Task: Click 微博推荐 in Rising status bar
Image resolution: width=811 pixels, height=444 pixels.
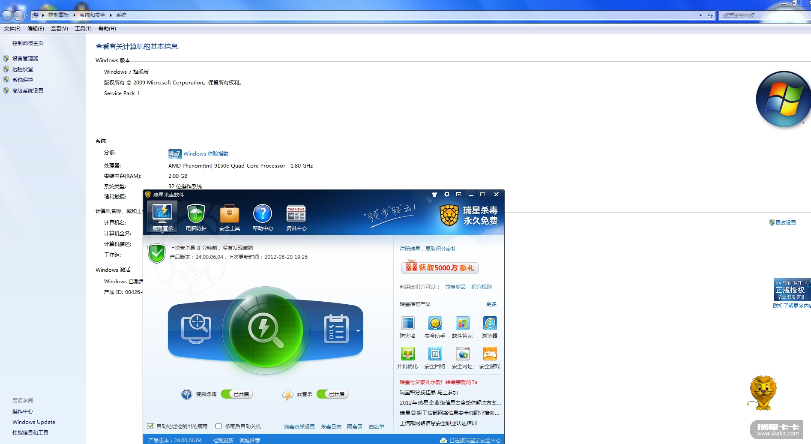Action: (x=250, y=441)
